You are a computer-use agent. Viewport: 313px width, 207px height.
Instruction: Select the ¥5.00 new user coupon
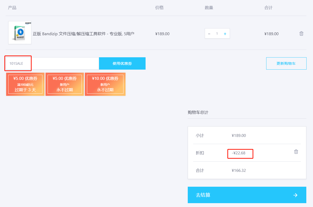coord(65,84)
